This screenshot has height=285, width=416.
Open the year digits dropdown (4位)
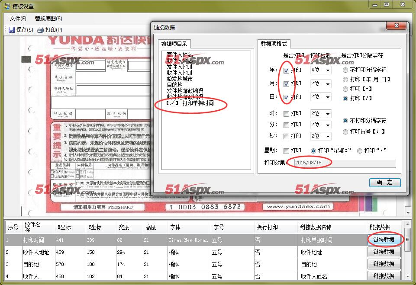328,70
